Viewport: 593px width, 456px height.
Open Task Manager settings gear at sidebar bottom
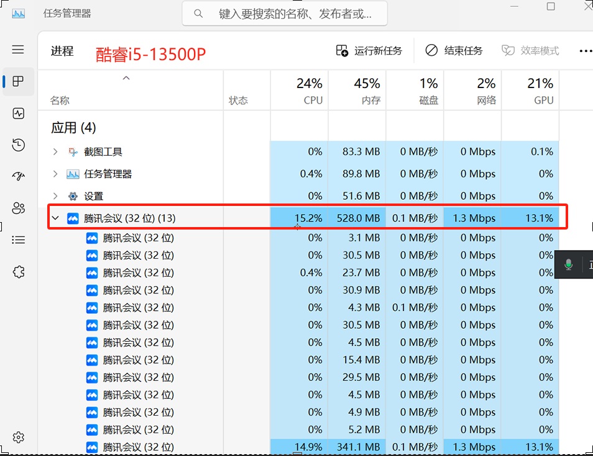(x=18, y=437)
